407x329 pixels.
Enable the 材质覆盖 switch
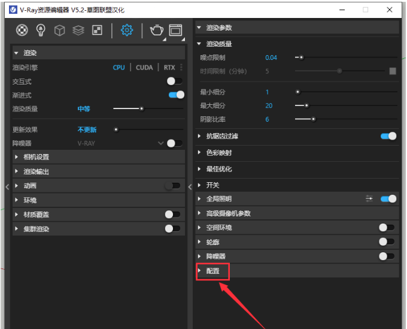172,215
